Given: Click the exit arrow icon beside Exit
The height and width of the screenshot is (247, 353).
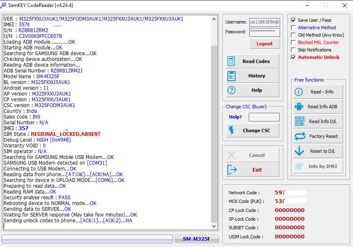Looking at the screenshot, I should pos(232,170).
